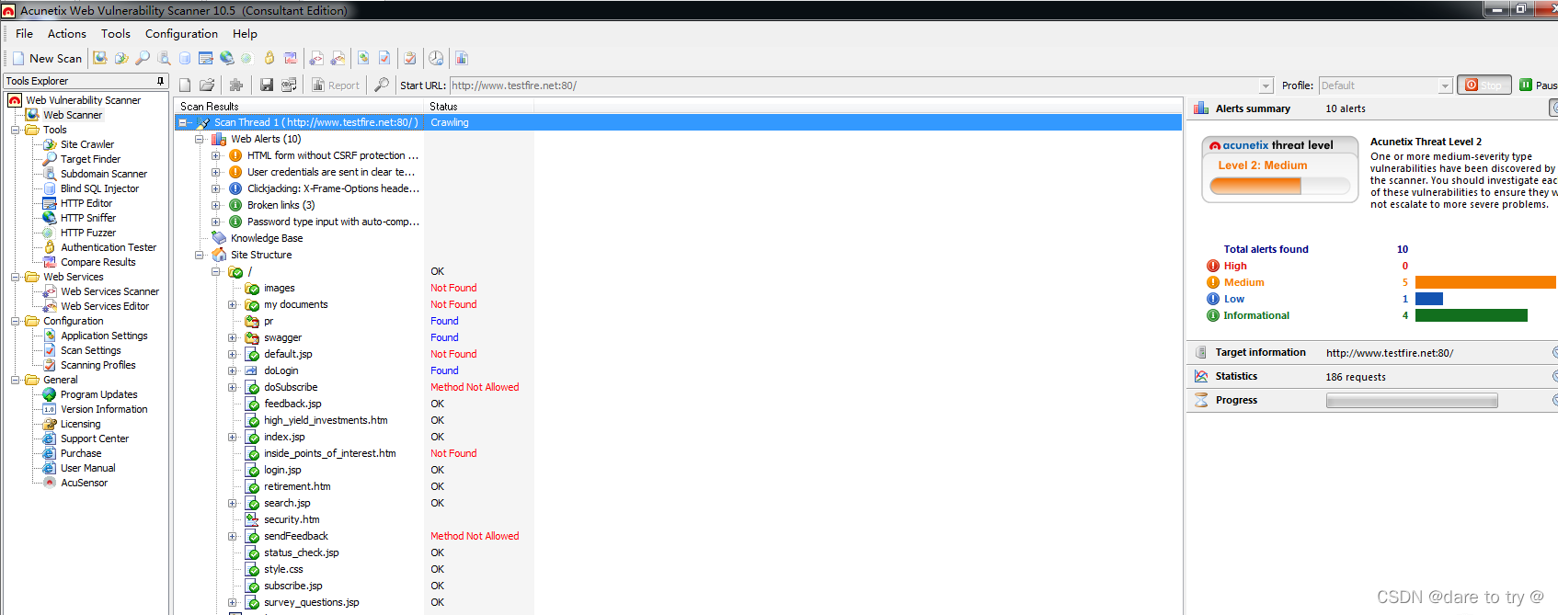The width and height of the screenshot is (1558, 615).
Task: Click the Informational alerts label
Action: 1256,315
